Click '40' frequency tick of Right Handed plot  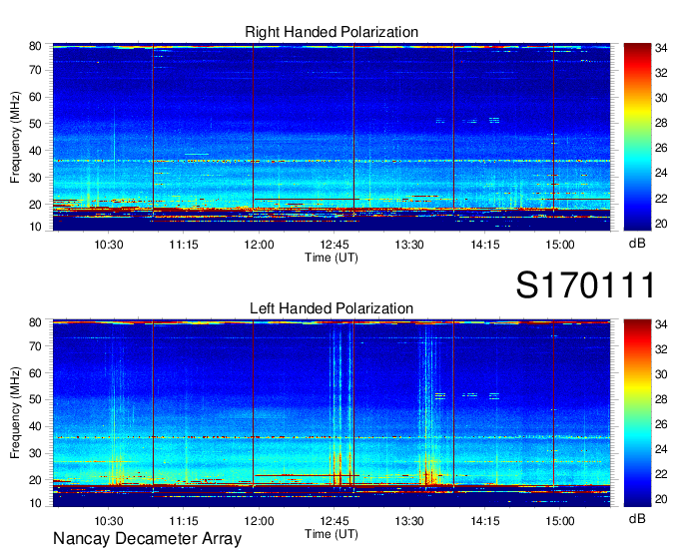(x=35, y=151)
